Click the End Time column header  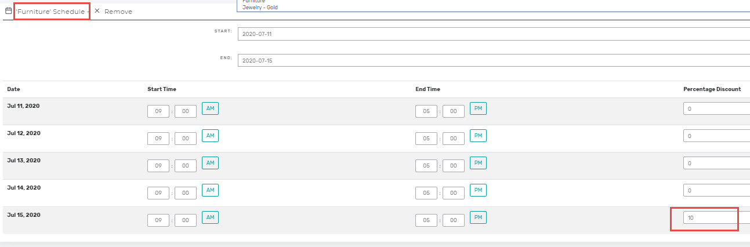[x=428, y=89]
